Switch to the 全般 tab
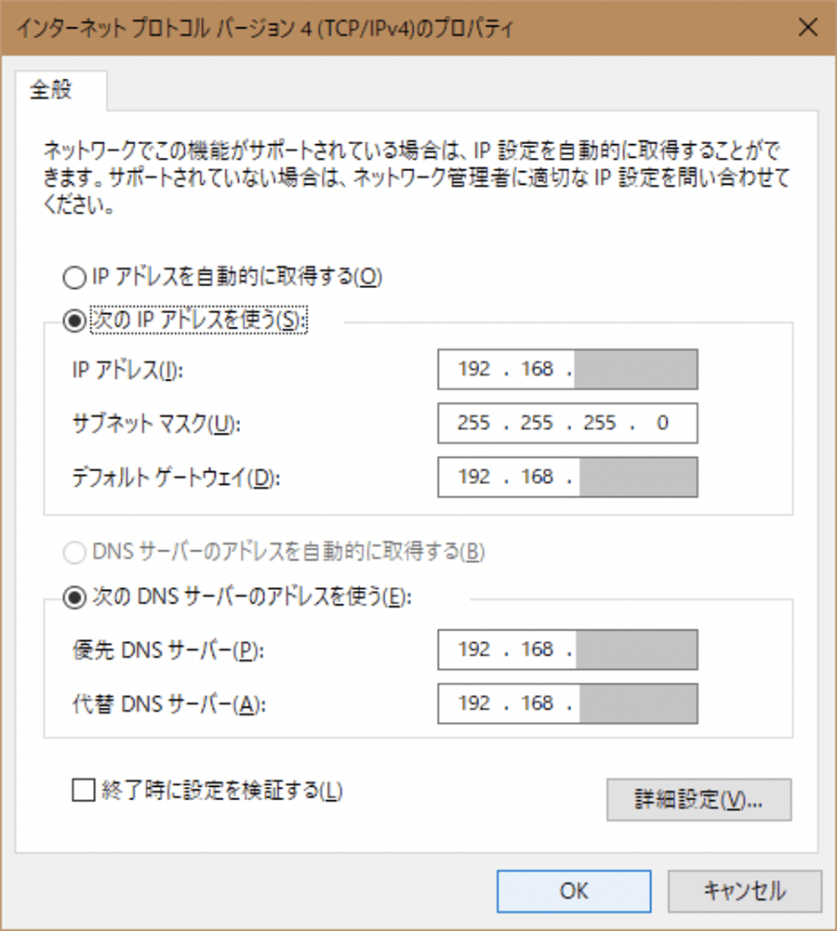The height and width of the screenshot is (931, 837). [x=52, y=91]
